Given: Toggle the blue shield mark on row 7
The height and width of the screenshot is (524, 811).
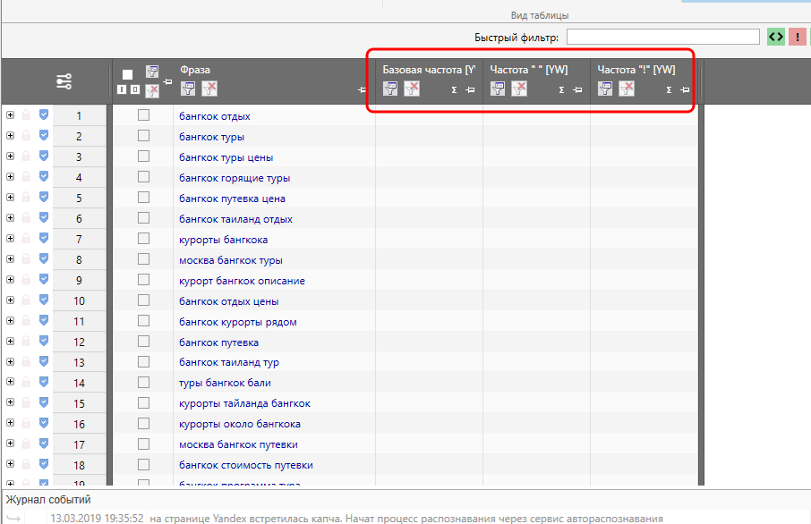Looking at the screenshot, I should (44, 239).
